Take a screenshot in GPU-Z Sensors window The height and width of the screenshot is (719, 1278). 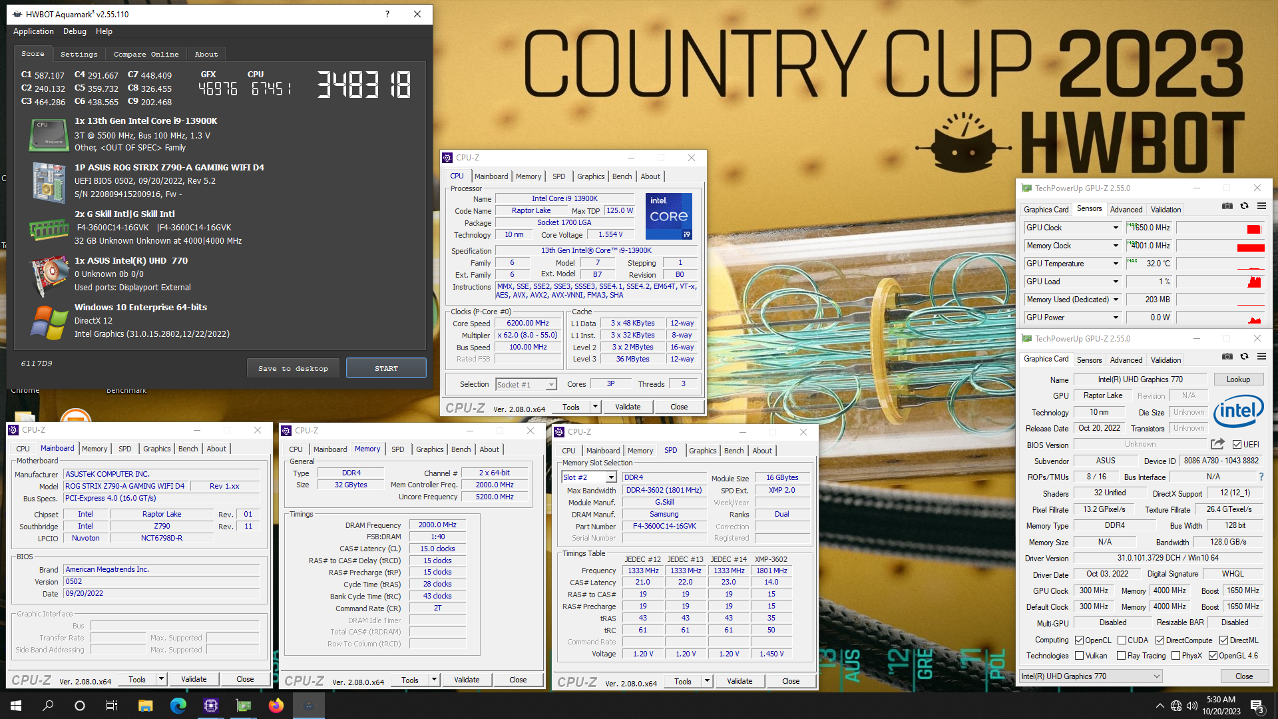[x=1227, y=206]
